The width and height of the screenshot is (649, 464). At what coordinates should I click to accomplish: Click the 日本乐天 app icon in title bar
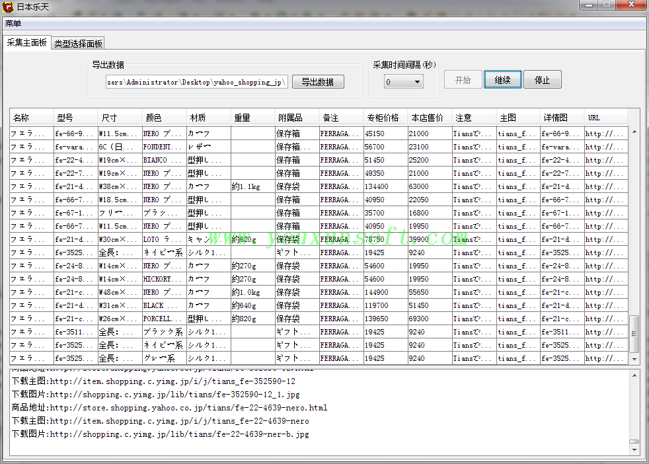(x=7, y=7)
